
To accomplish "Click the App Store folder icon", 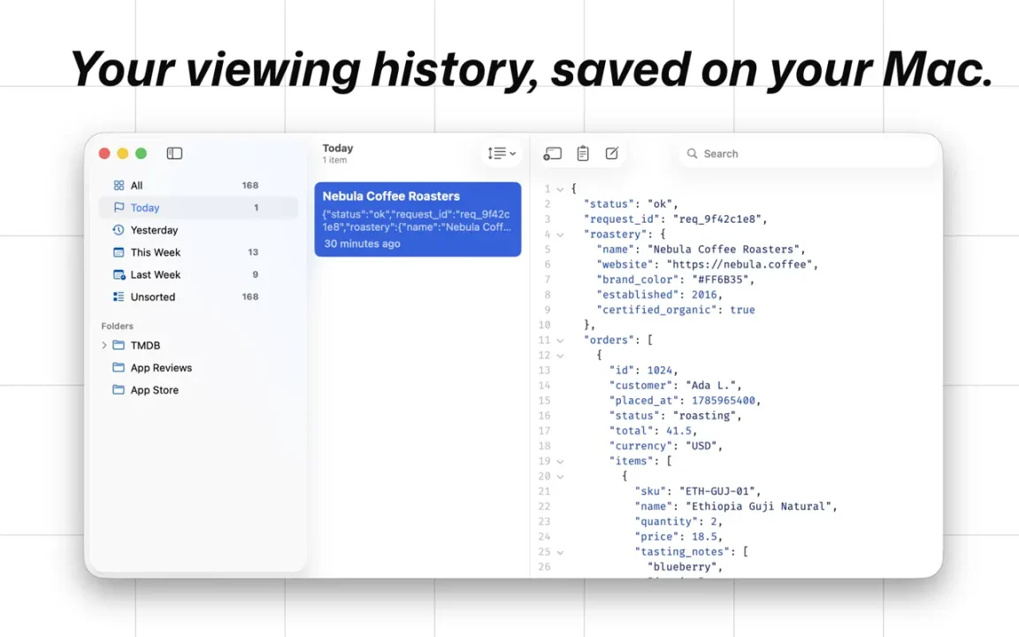I will (119, 389).
